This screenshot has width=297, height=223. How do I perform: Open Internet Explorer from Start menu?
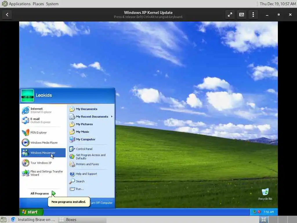point(43,110)
